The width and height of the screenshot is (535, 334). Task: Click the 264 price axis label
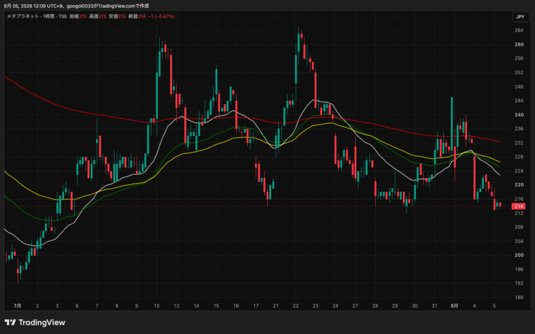[519, 30]
